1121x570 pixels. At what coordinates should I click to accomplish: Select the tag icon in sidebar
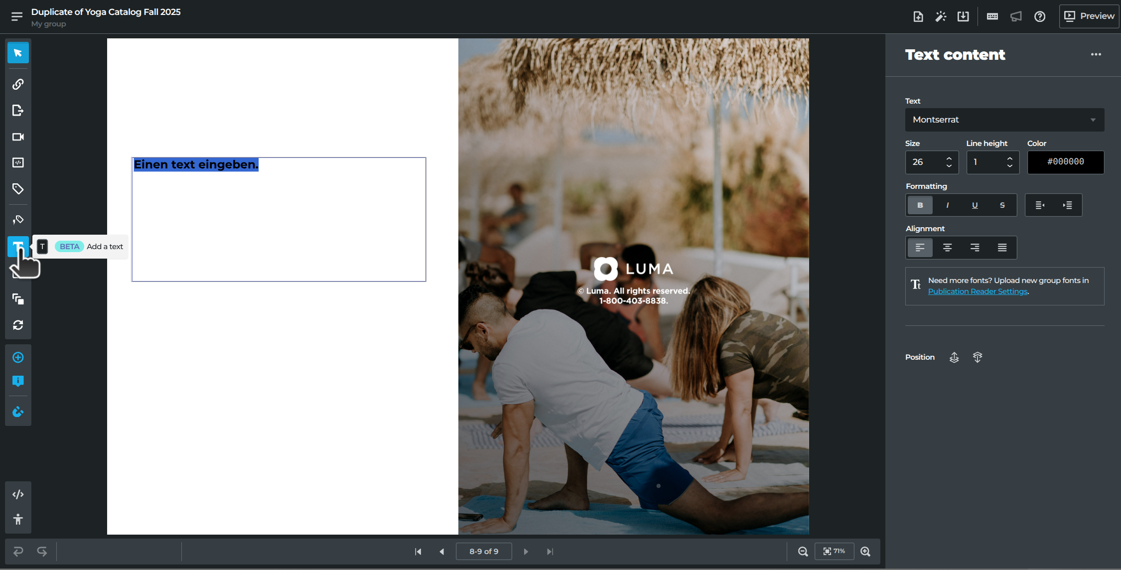tap(18, 189)
